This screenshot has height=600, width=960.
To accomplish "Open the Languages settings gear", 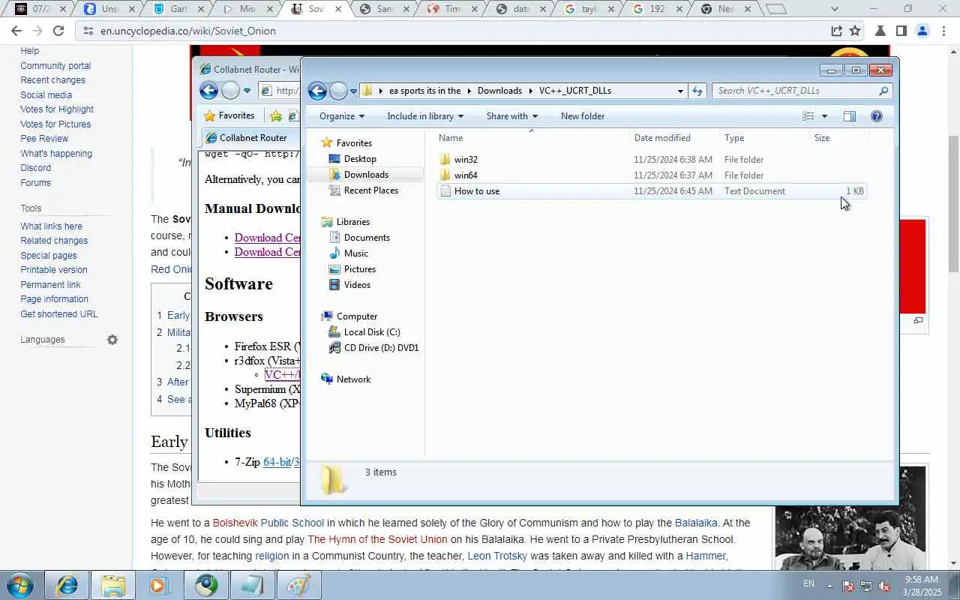I will (x=112, y=340).
